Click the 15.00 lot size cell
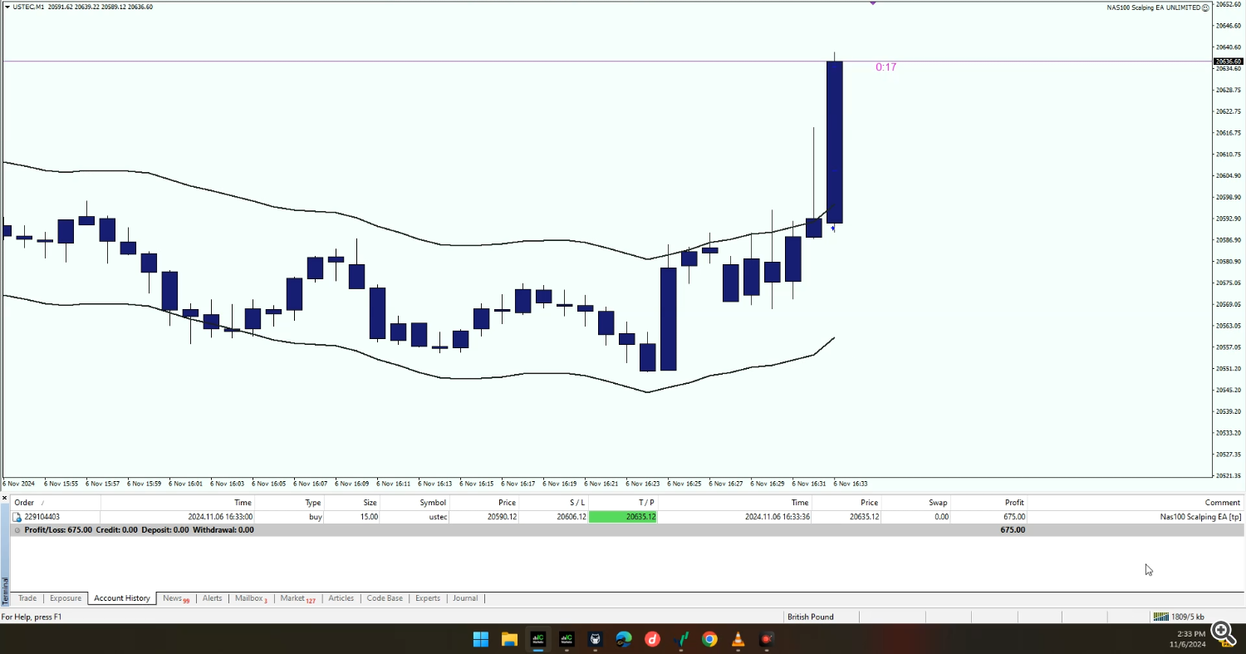 [369, 517]
